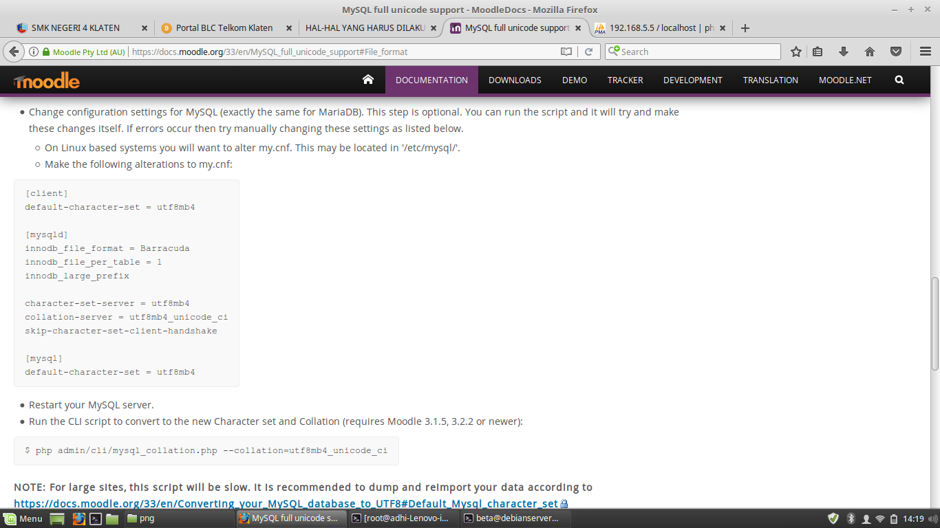Click the update shield icon in the tray

click(833, 518)
